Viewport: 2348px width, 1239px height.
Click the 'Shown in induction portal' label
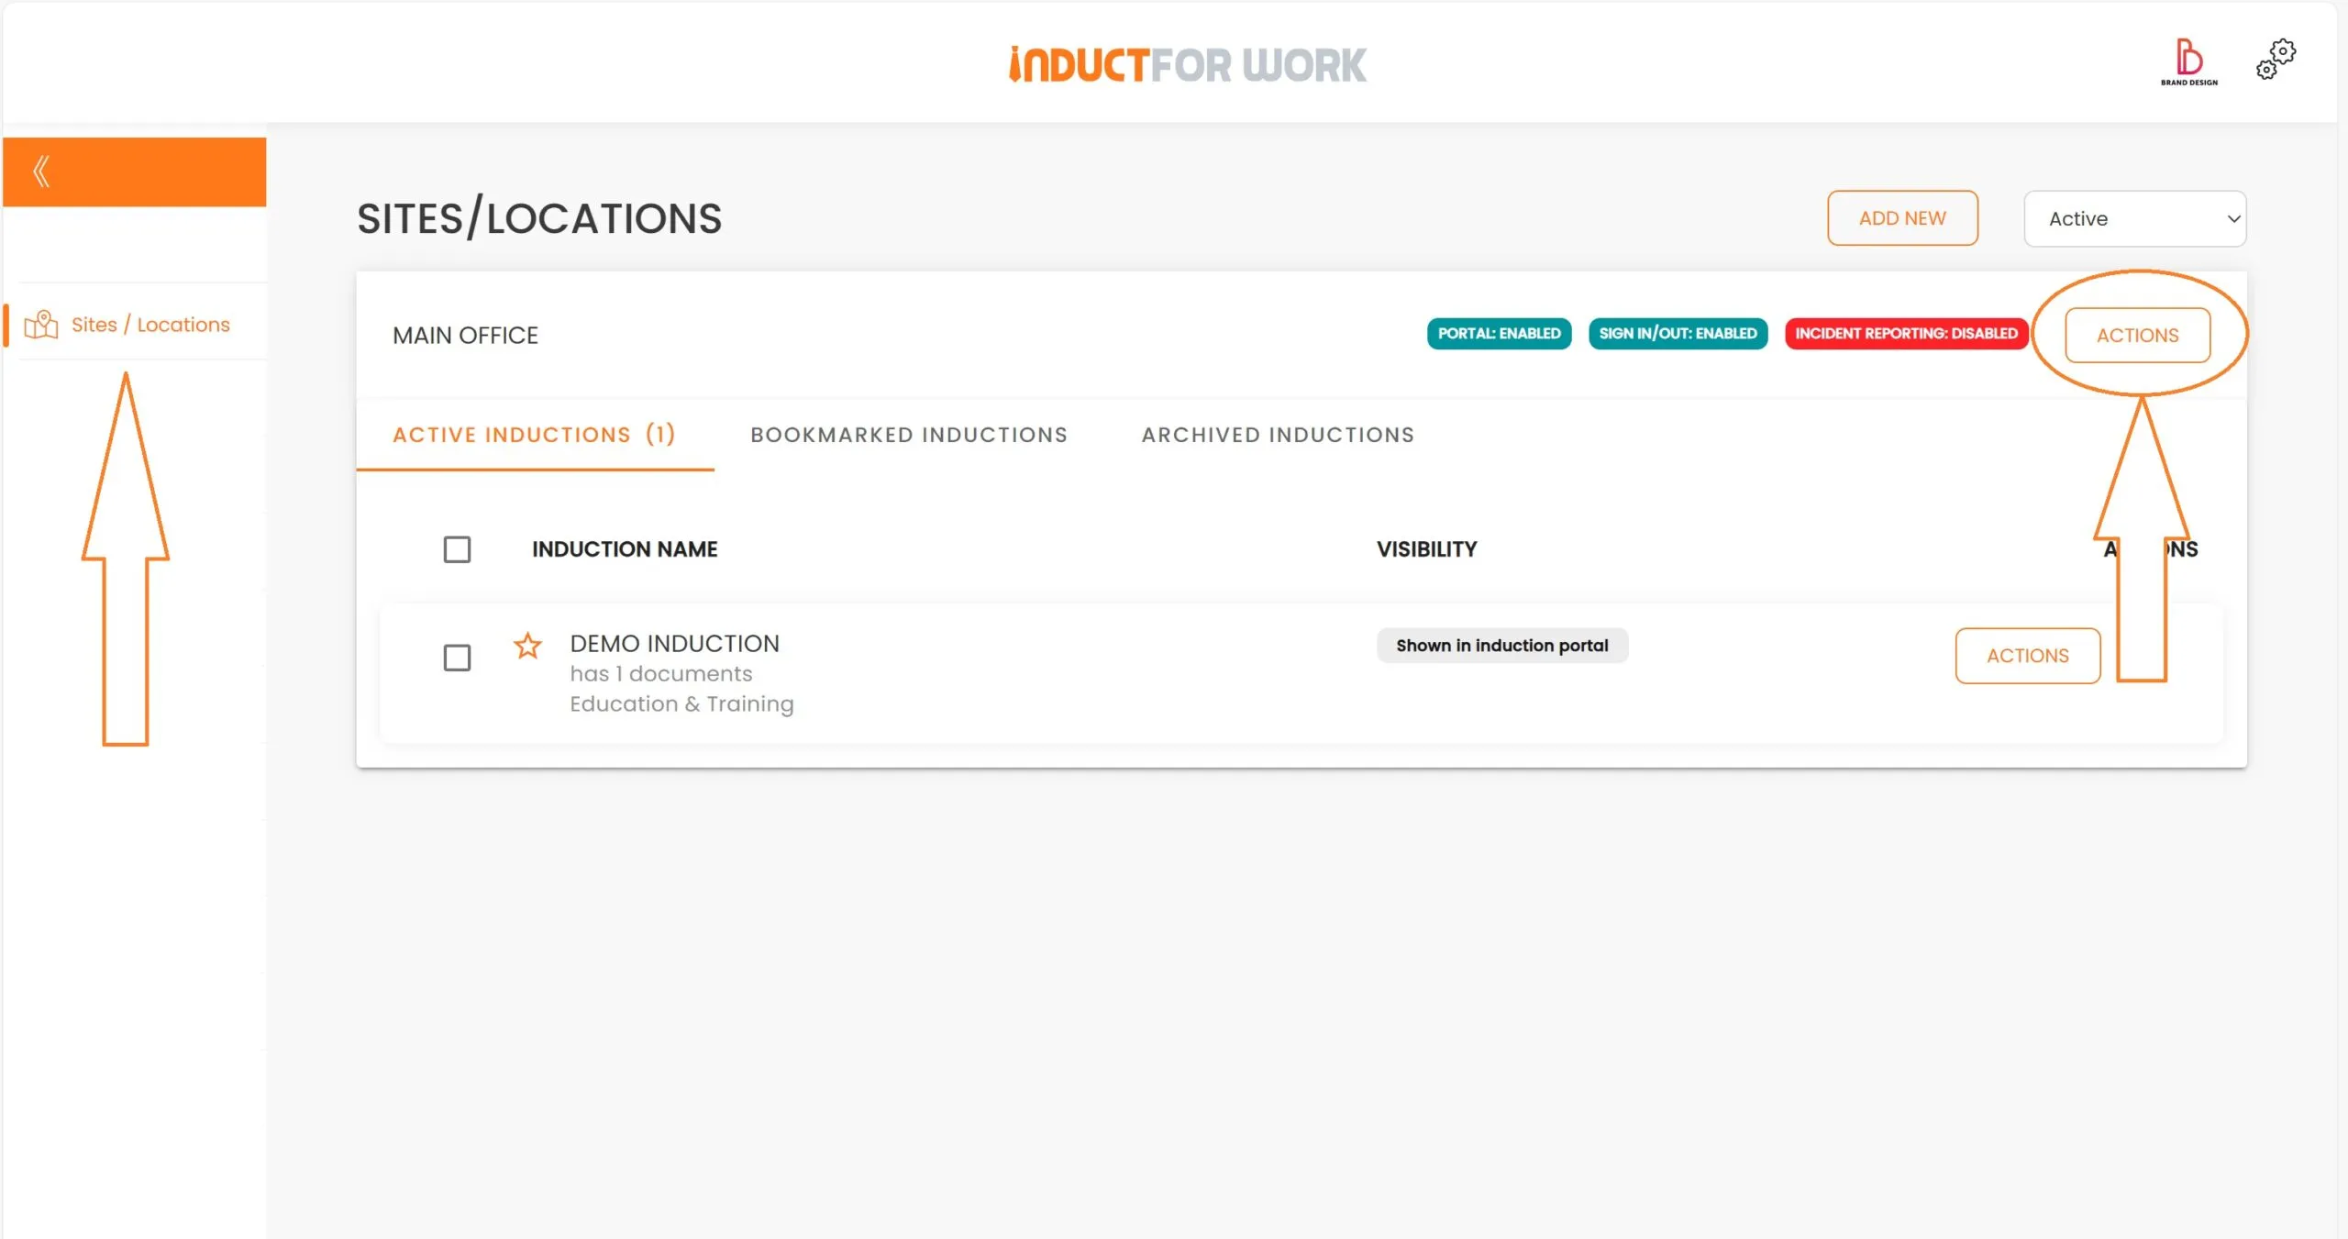1501,646
